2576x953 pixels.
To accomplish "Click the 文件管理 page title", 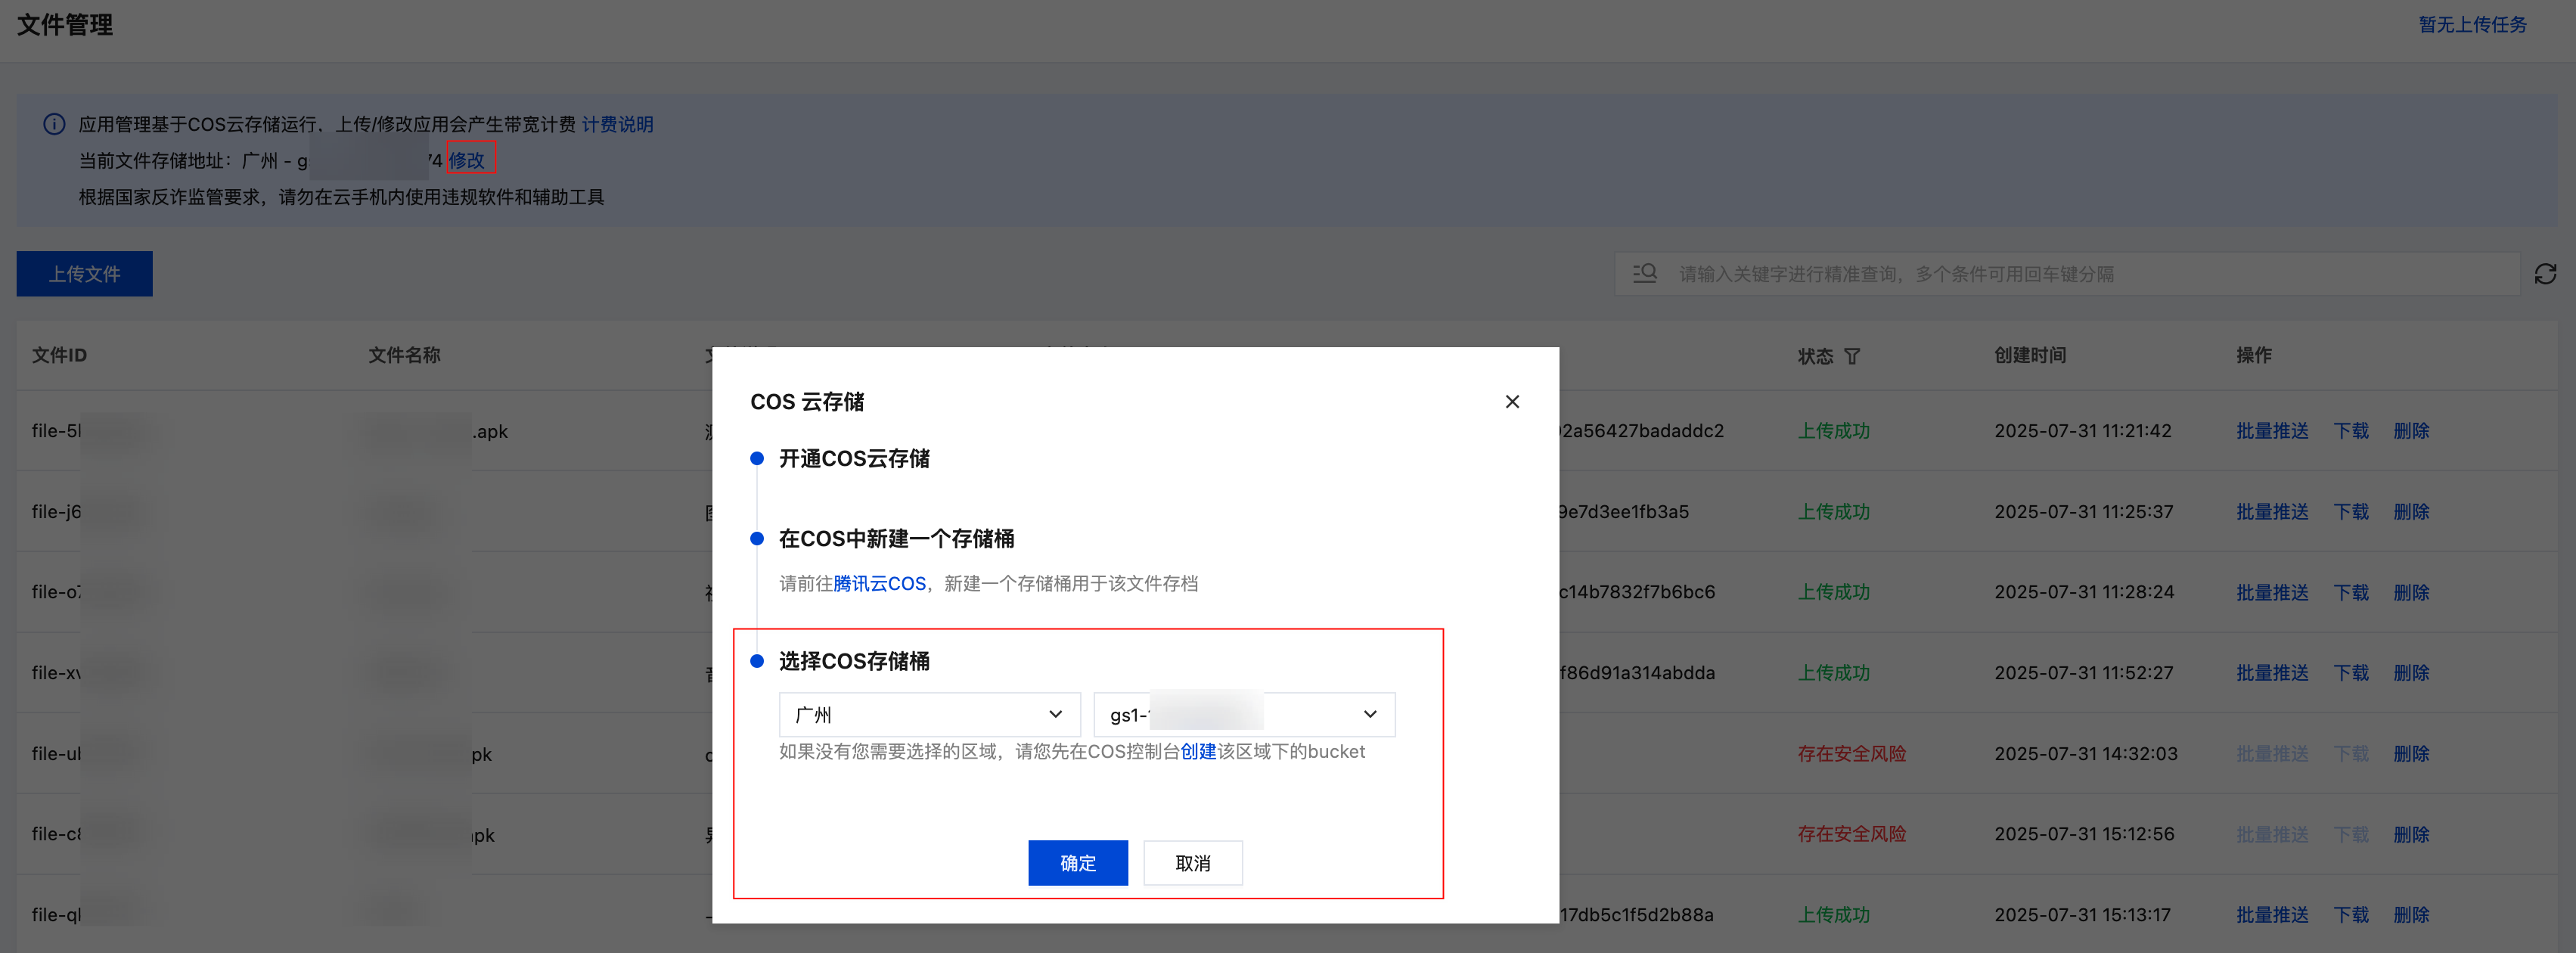I will (65, 24).
